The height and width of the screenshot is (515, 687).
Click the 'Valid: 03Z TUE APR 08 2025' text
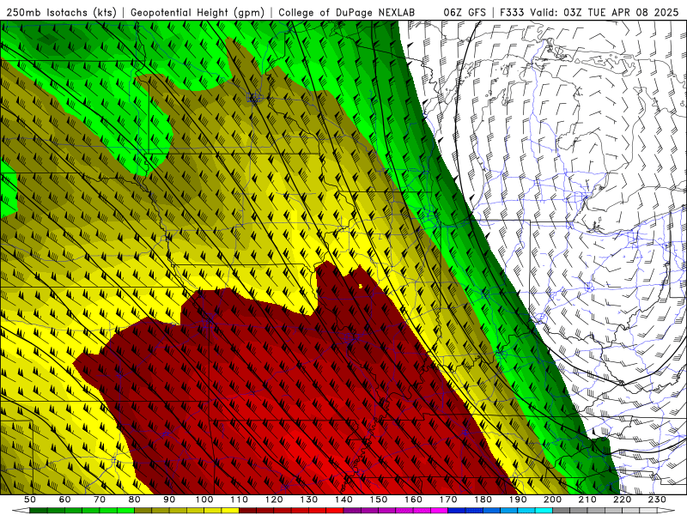605,13
